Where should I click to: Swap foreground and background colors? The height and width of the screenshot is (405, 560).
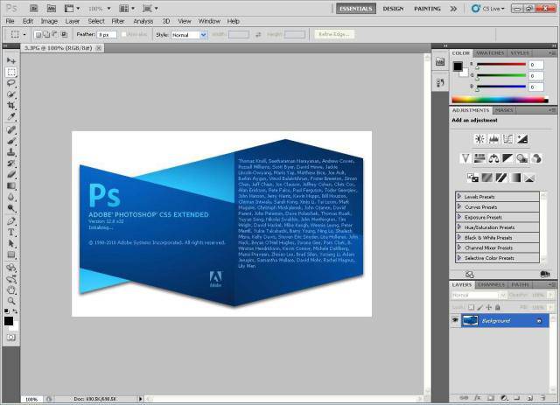[x=15, y=311]
